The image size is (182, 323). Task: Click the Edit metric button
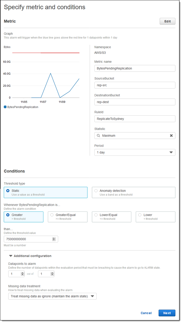167,21
